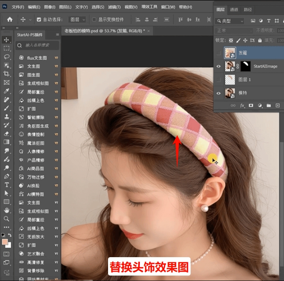The width and height of the screenshot is (284, 281).
Task: Select the Spot Healing Brush tool
Action: 7,100
